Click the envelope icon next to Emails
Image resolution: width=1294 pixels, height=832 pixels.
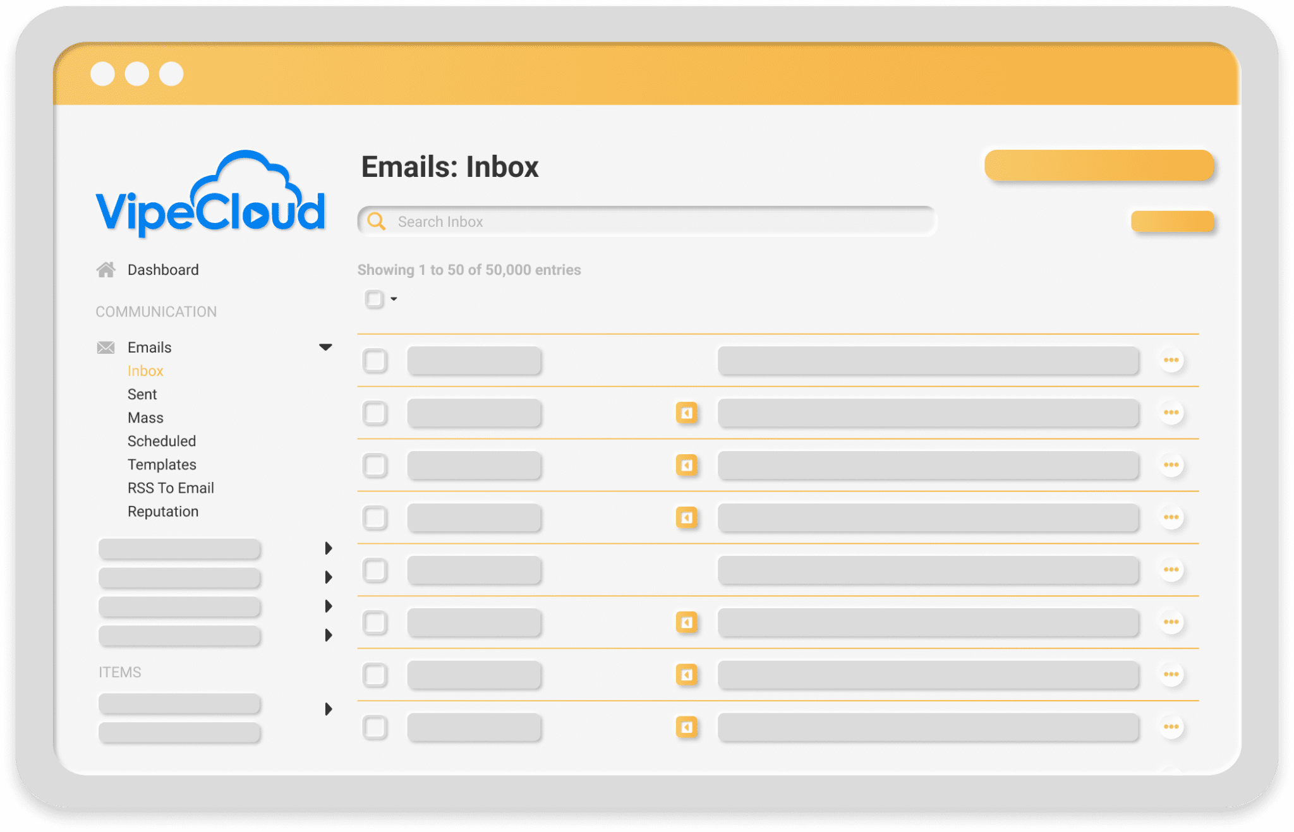point(104,347)
